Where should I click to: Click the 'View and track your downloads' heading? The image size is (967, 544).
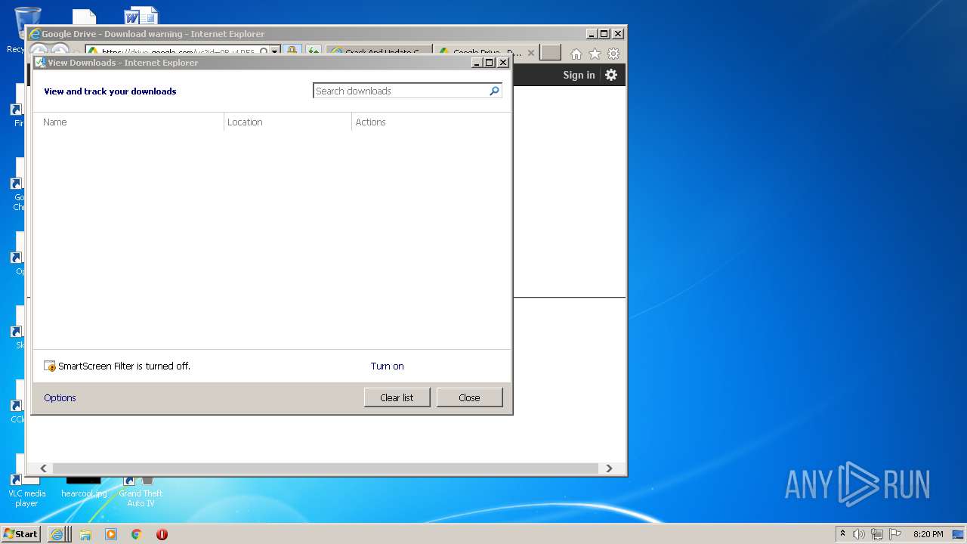110,91
